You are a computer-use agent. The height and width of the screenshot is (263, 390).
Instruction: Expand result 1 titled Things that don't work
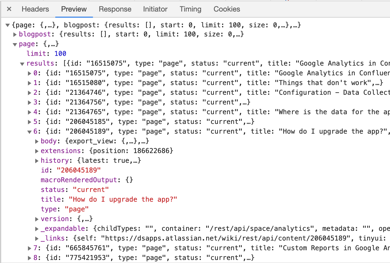coord(29,83)
